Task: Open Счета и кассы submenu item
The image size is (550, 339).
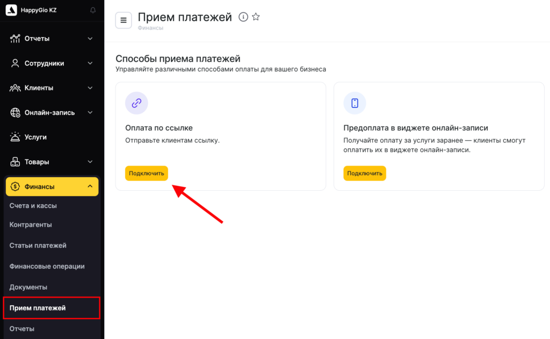Action: point(33,206)
